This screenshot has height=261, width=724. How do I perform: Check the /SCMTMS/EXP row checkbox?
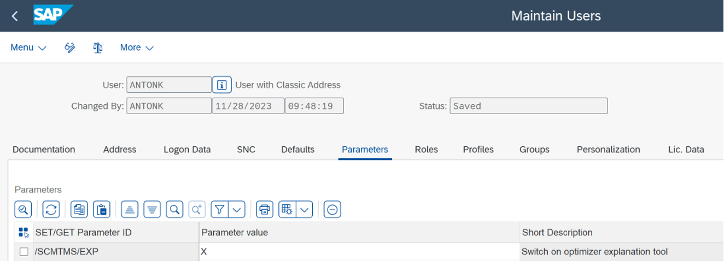pyautogui.click(x=24, y=252)
